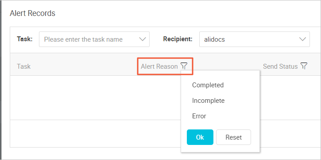
Task: Click the bold Recipient: label
Action: [178, 39]
